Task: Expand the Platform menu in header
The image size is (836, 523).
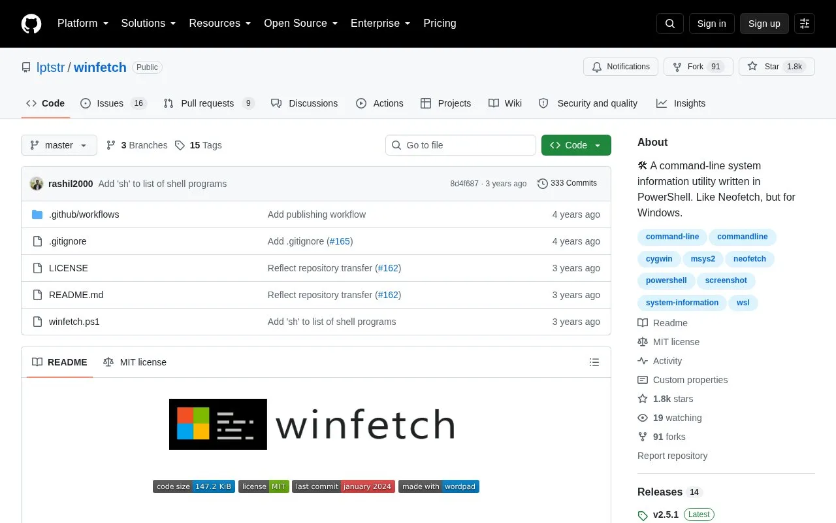Action: click(83, 24)
